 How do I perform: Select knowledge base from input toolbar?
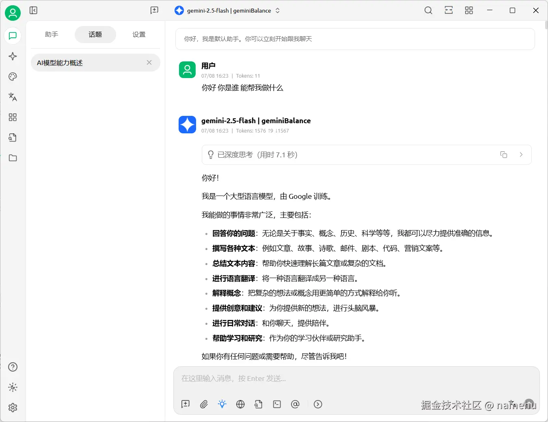tap(259, 404)
